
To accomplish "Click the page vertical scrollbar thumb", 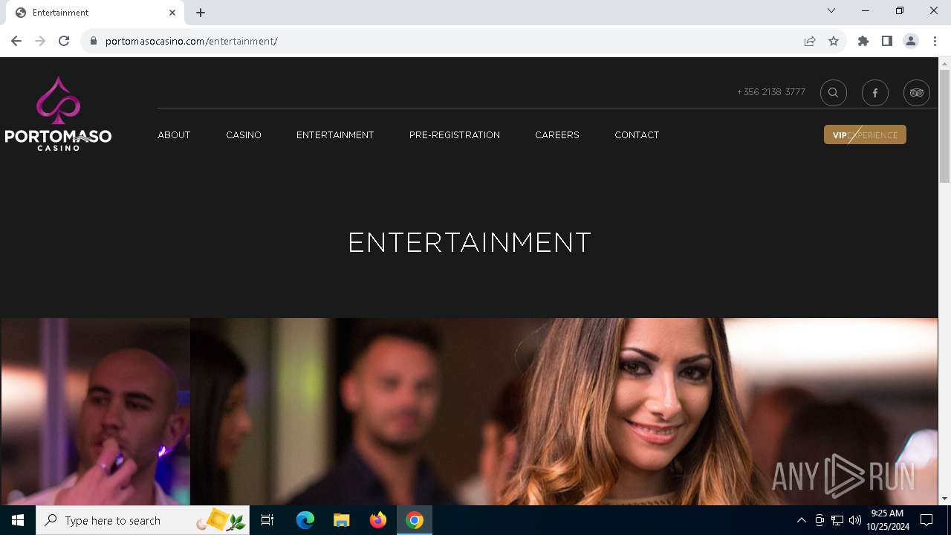I will [x=944, y=126].
